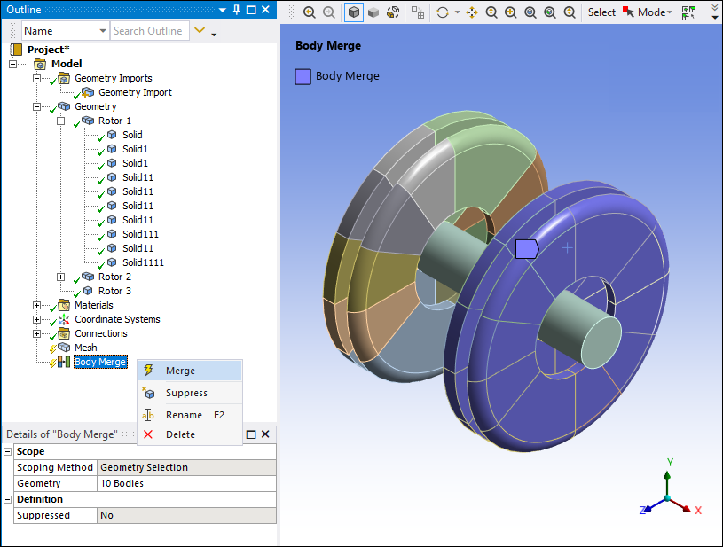This screenshot has width=723, height=547.
Task: Enable shaded exterior with edges view
Action: click(354, 12)
